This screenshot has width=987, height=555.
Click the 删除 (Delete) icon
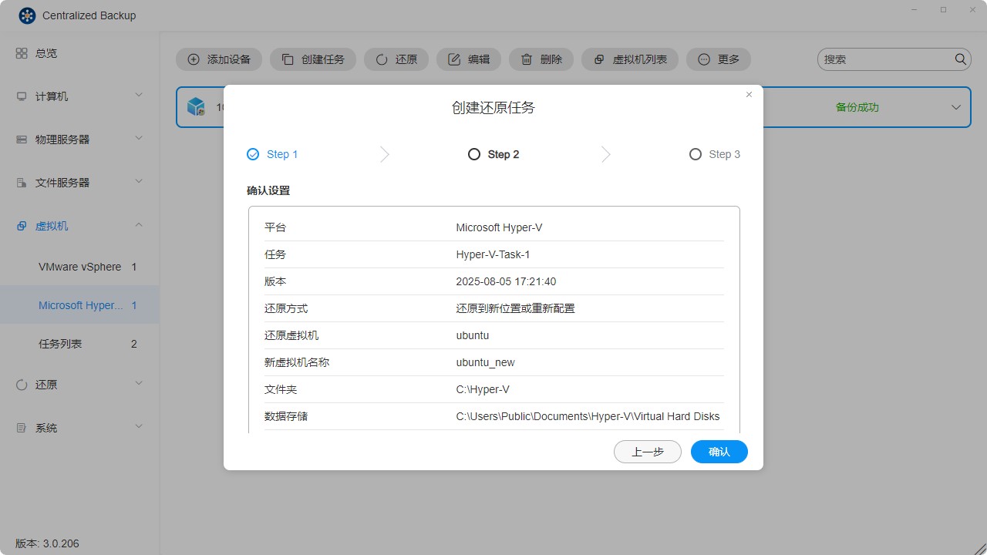(526, 59)
